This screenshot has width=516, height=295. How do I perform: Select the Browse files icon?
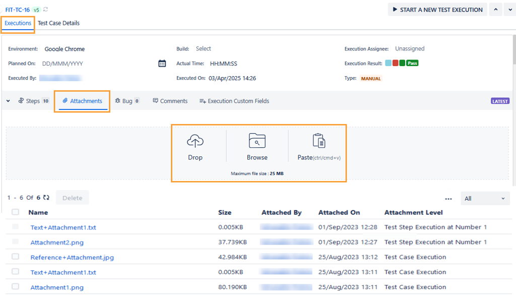[257, 140]
